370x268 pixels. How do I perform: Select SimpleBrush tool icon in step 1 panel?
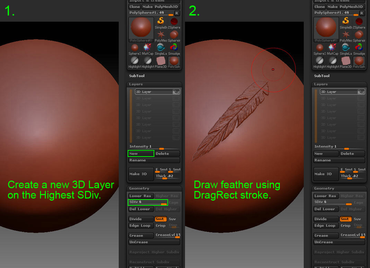161,23
